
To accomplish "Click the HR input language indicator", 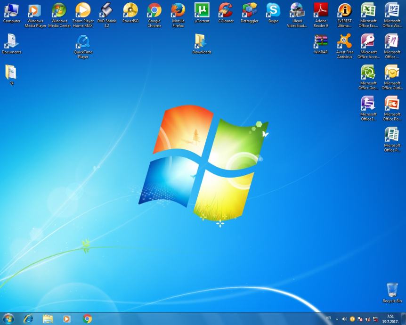I will pyautogui.click(x=328, y=318).
